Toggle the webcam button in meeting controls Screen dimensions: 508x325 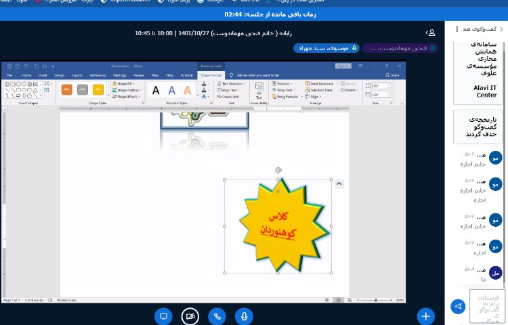coord(190,316)
